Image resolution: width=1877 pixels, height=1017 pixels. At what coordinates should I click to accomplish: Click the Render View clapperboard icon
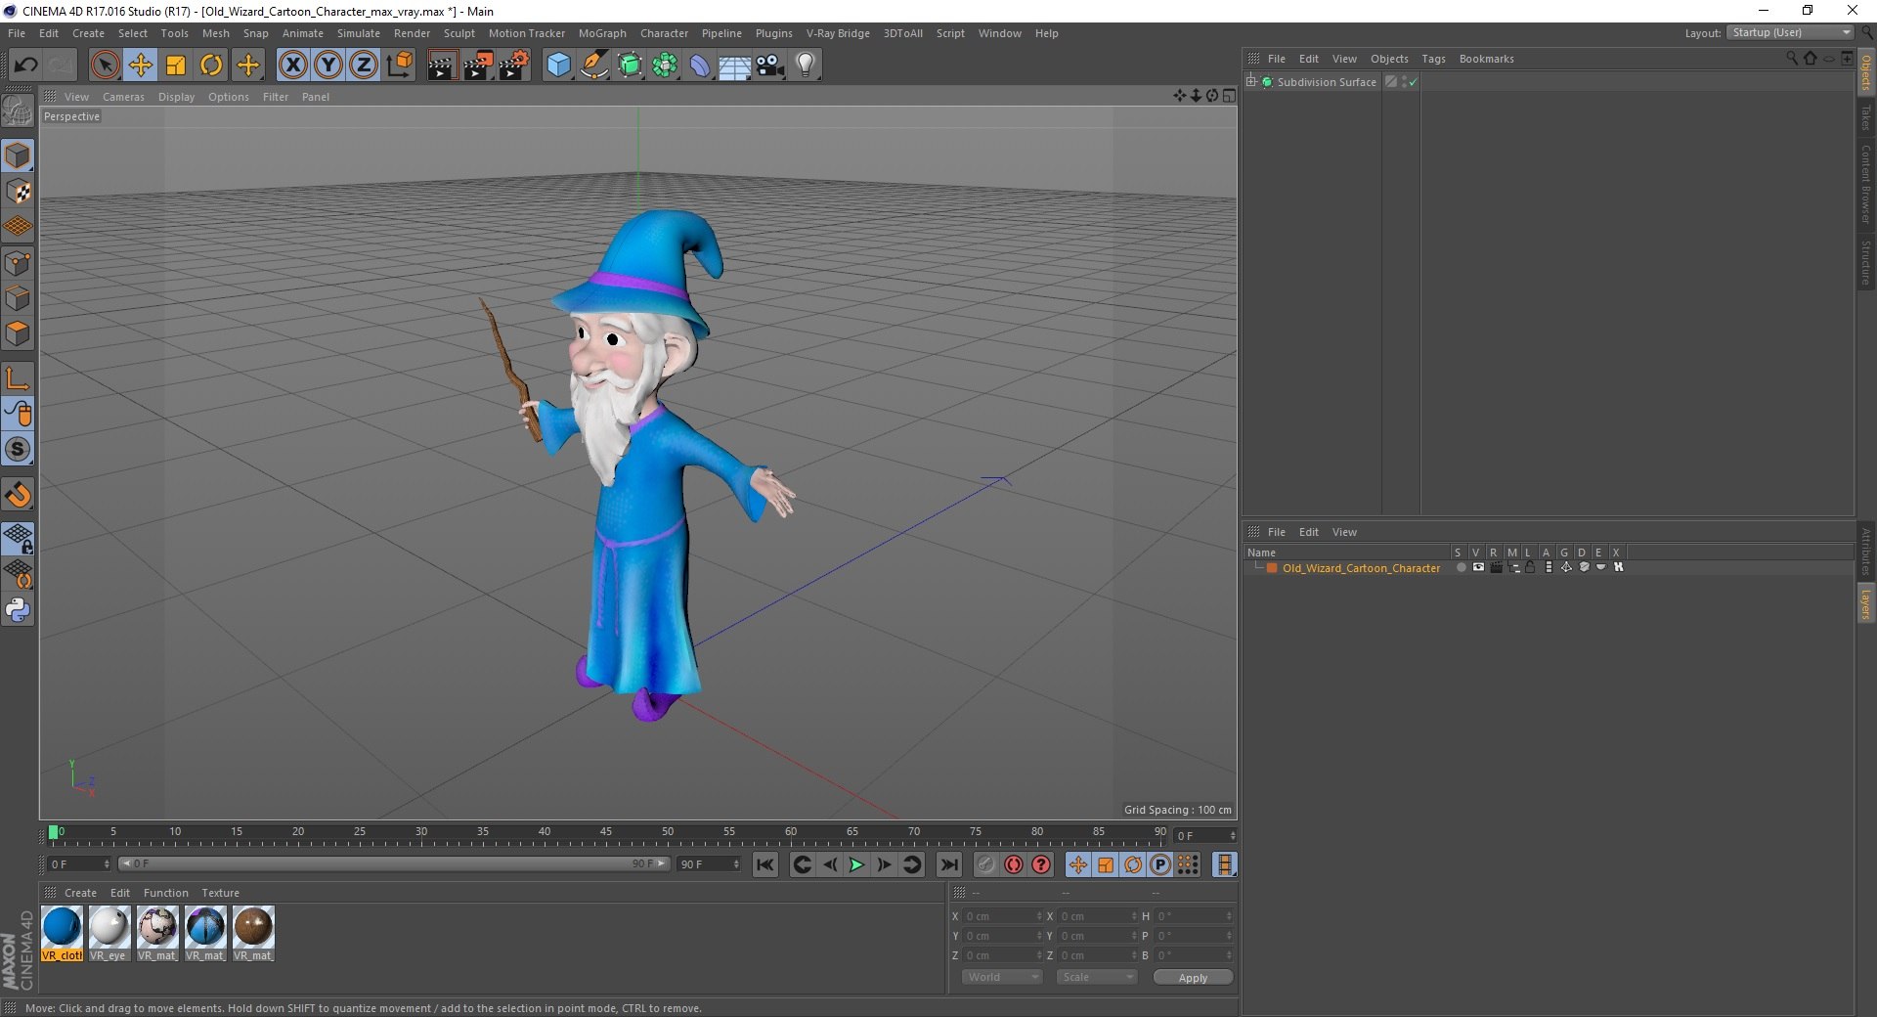(442, 66)
